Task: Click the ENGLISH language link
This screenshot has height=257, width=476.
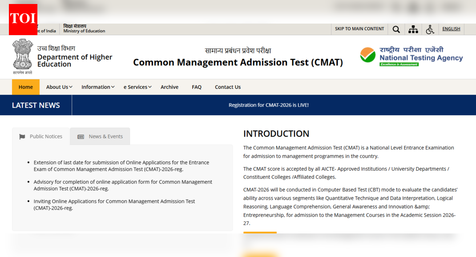Action: [451, 29]
